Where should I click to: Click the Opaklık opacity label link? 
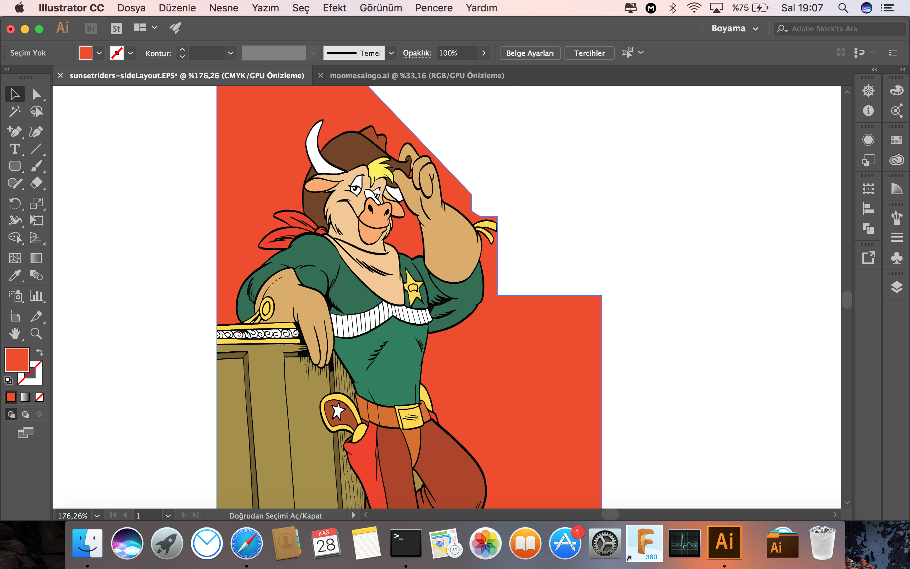417,53
